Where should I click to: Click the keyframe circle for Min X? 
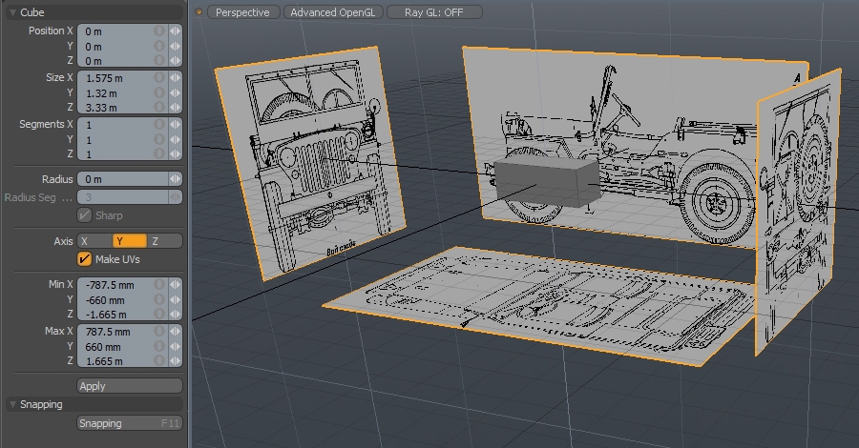(x=158, y=284)
